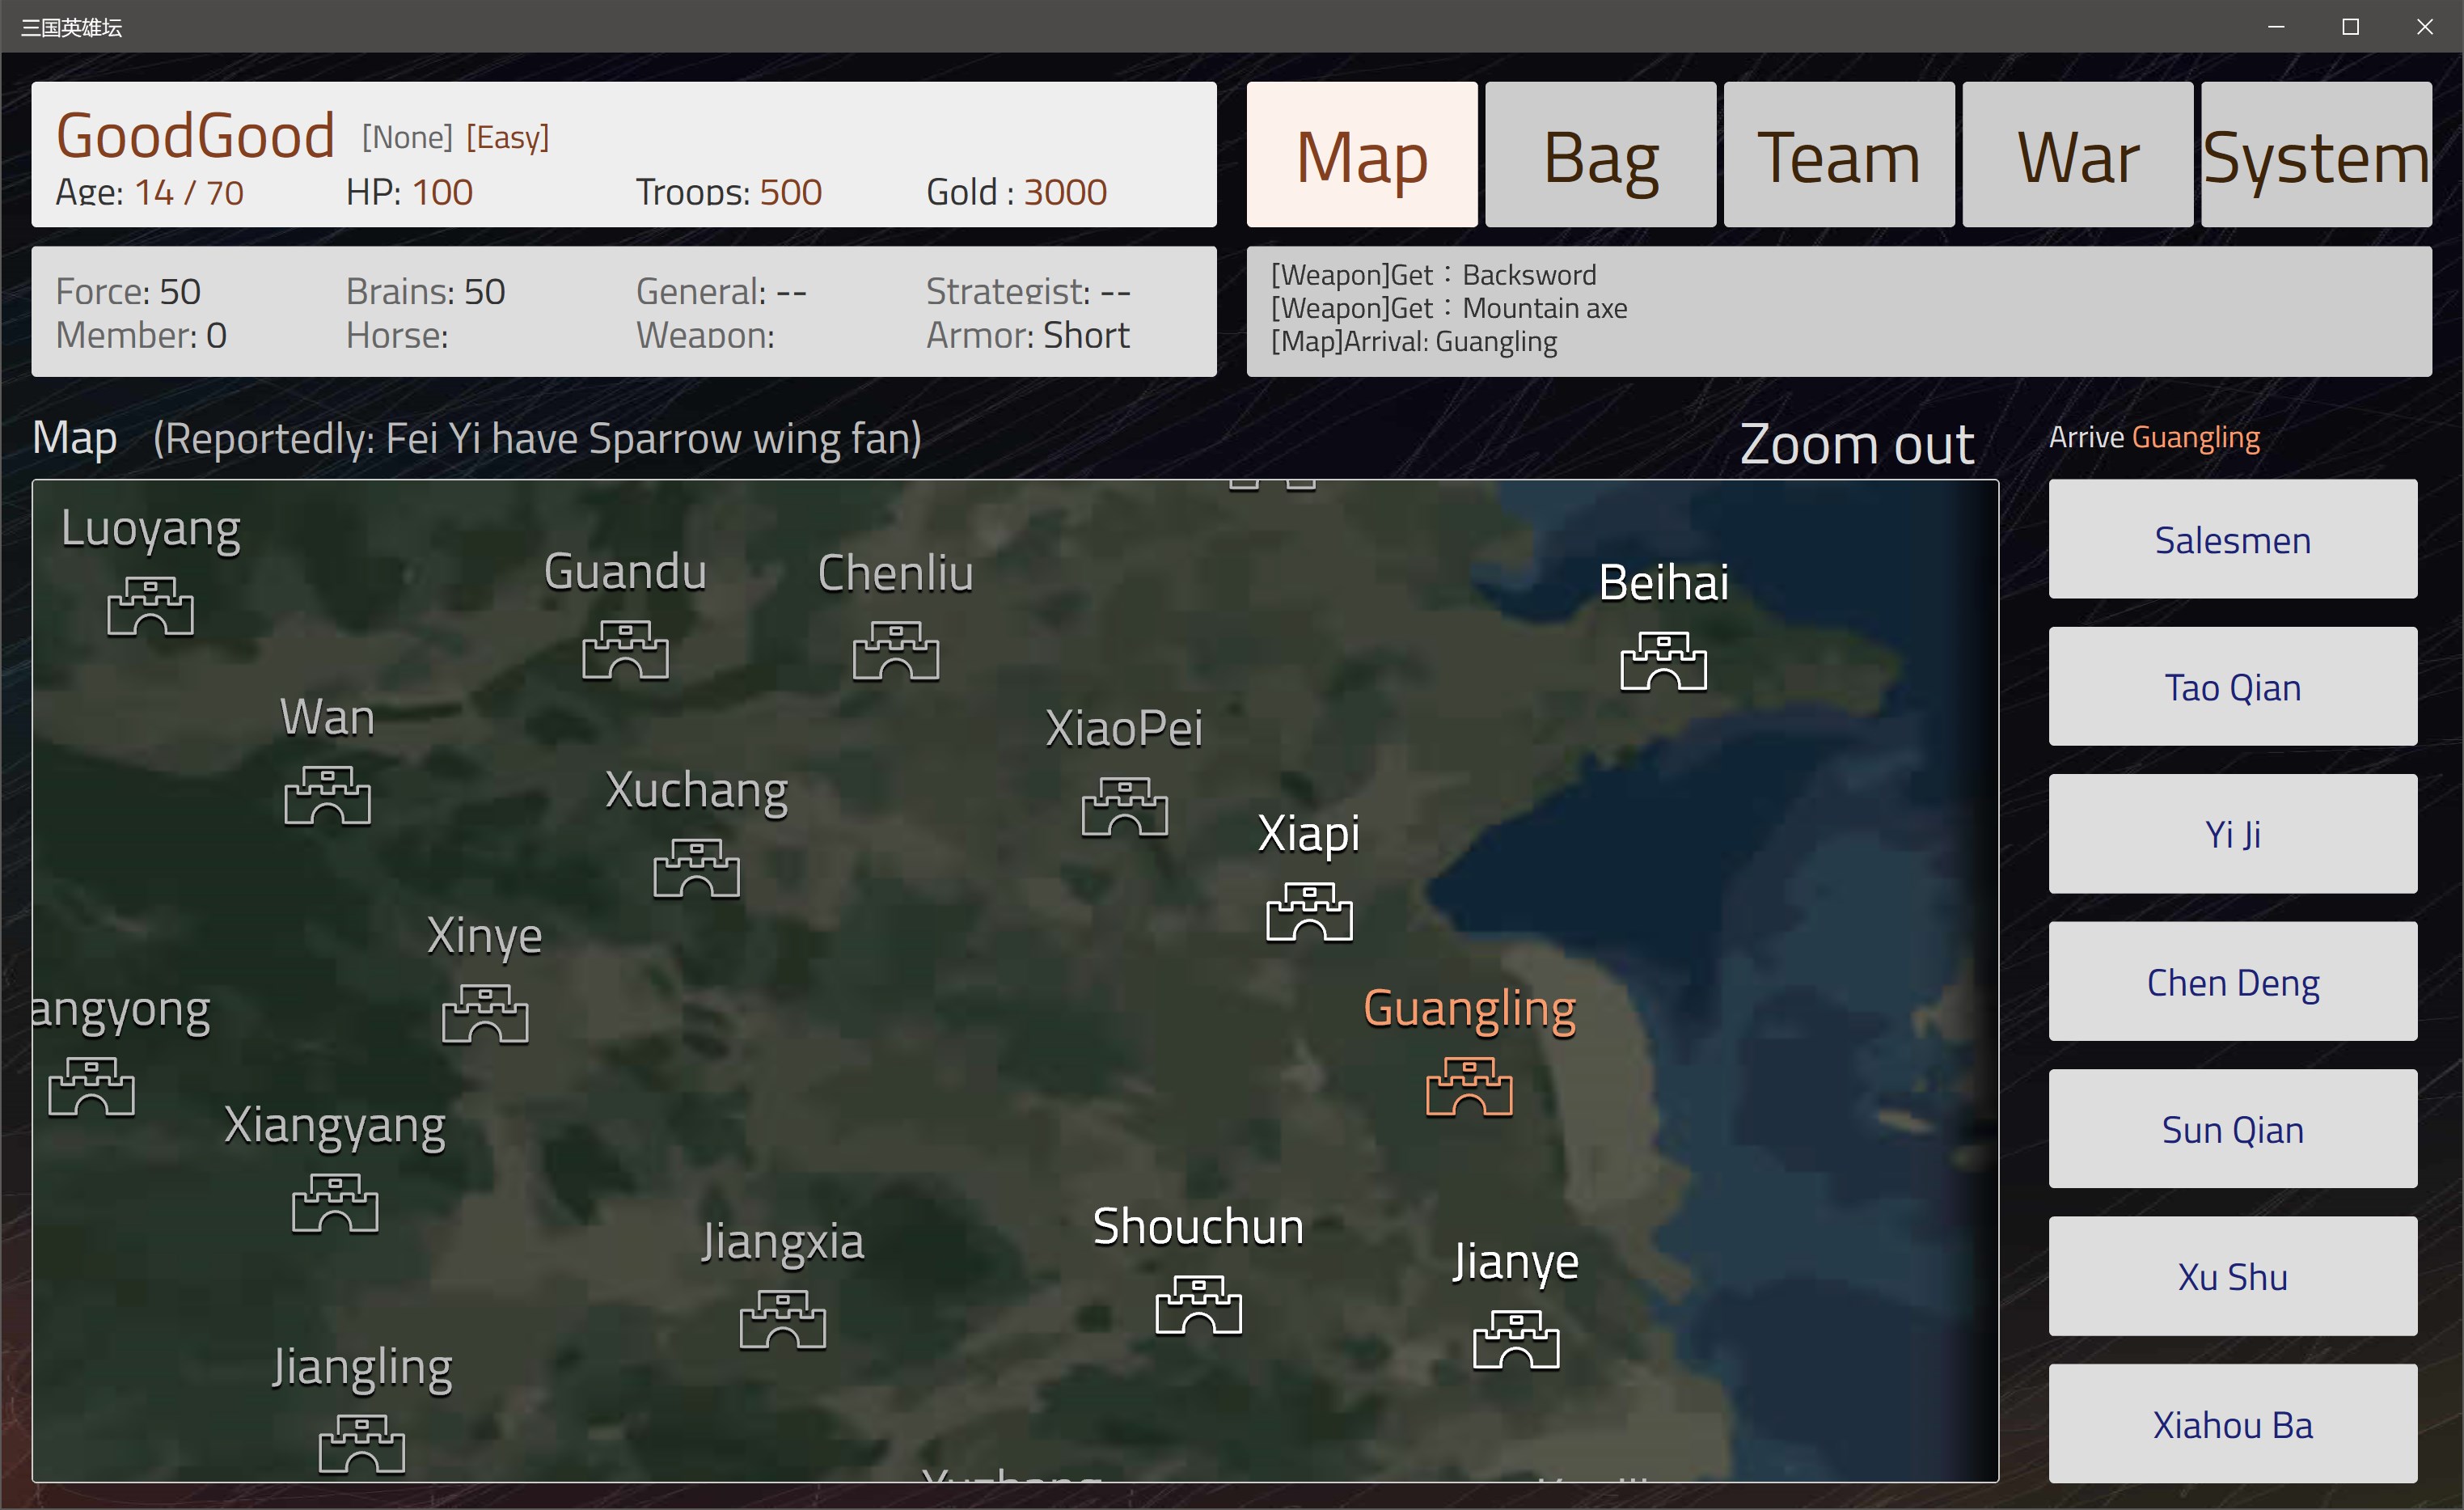The width and height of the screenshot is (2464, 1510).
Task: Select the Guangling castle icon
Action: 1469,1087
